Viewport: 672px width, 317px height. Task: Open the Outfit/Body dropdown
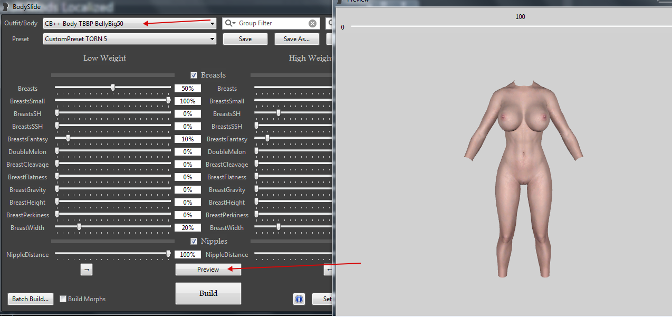click(213, 24)
